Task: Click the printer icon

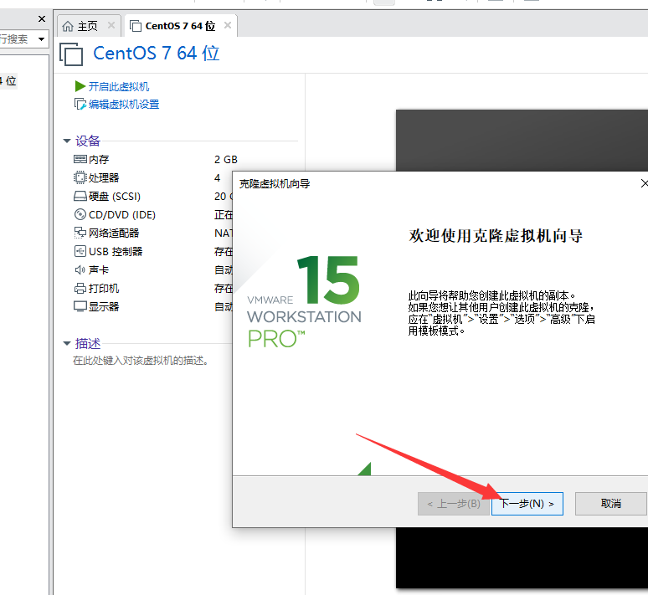Action: click(80, 289)
